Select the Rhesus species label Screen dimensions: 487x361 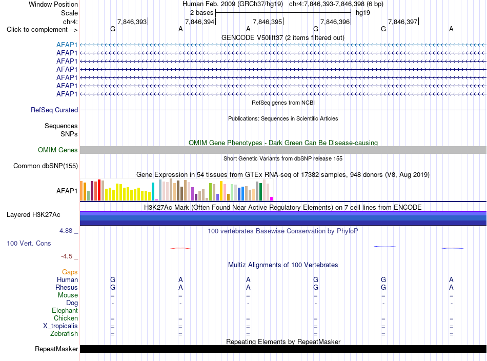pyautogui.click(x=67, y=287)
